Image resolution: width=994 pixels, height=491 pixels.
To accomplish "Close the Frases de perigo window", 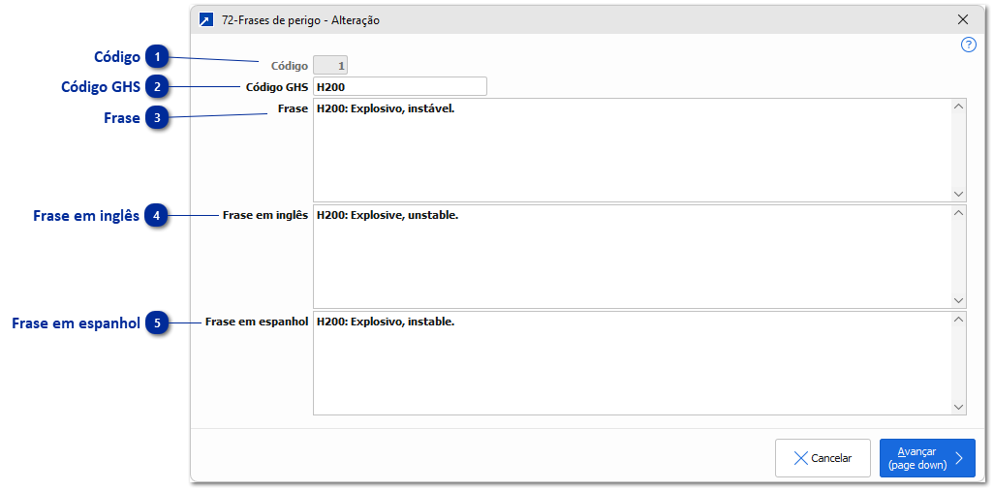I will 962,19.
